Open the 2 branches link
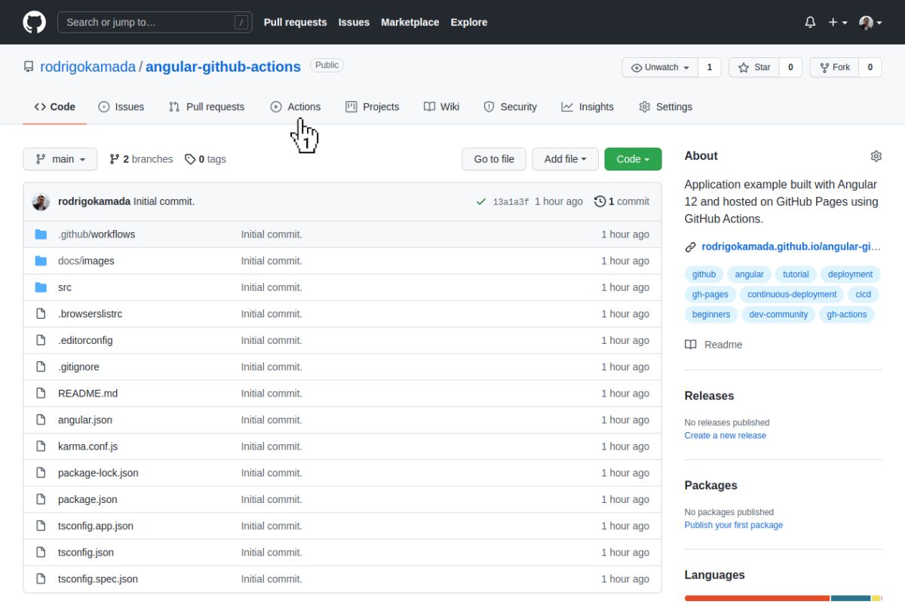Image resolution: width=905 pixels, height=604 pixels. click(x=141, y=159)
